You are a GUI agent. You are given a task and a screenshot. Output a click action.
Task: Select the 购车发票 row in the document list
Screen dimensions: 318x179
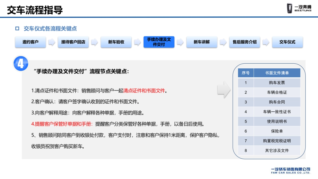[x=277, y=83]
